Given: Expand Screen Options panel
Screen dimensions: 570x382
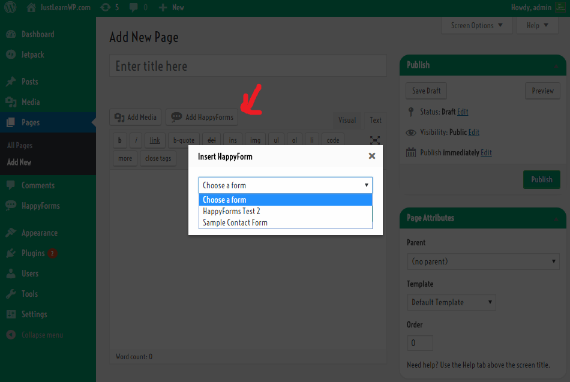Looking at the screenshot, I should click(x=476, y=25).
